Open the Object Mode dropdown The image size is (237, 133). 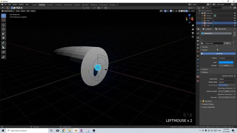pyautogui.click(x=8, y=11)
